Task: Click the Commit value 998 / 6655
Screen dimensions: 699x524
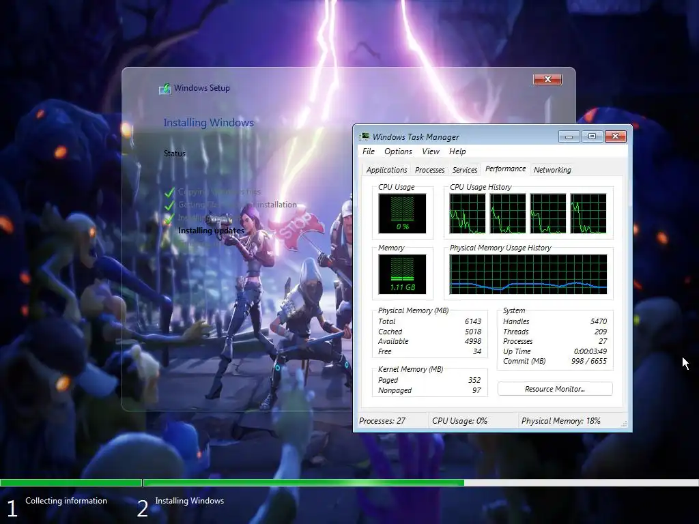Action: pyautogui.click(x=589, y=362)
